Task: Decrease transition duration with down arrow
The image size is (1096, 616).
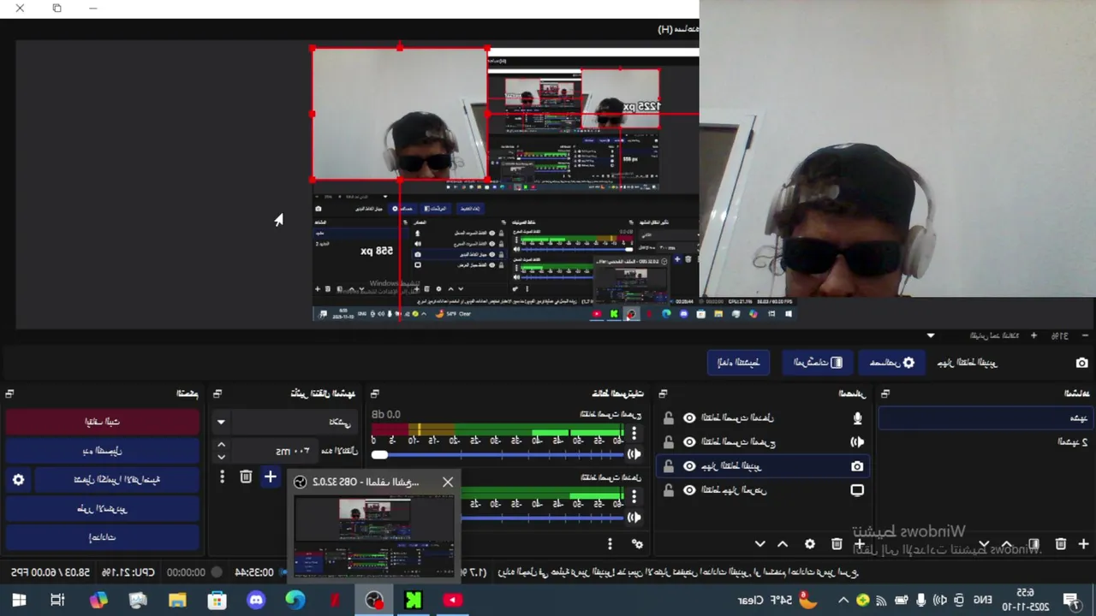Action: coord(221,456)
